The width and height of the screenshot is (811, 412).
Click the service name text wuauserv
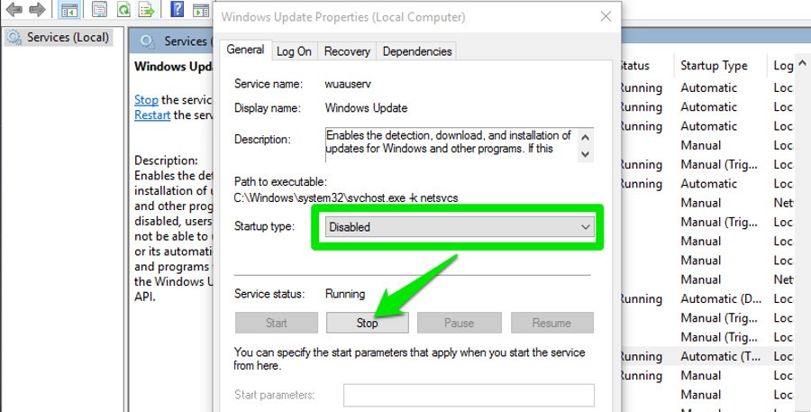tap(348, 84)
